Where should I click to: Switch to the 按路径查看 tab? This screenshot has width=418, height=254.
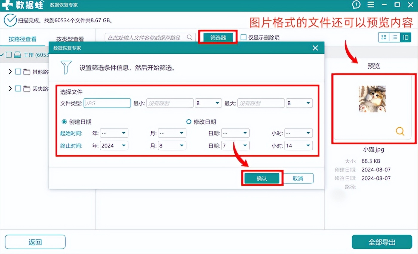tap(22, 39)
